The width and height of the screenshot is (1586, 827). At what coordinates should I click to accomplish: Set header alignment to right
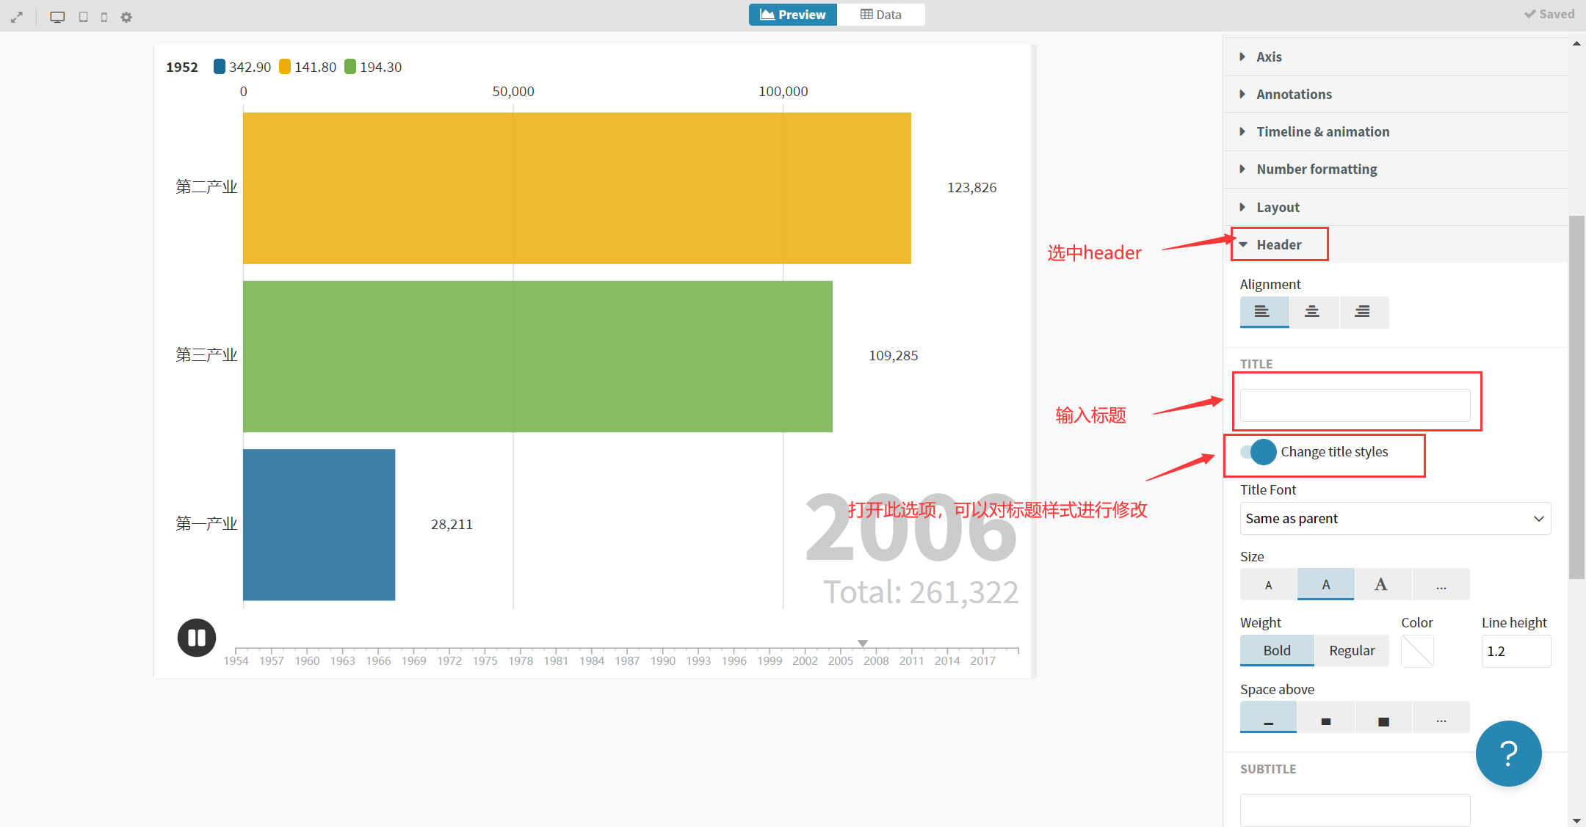[x=1363, y=312]
